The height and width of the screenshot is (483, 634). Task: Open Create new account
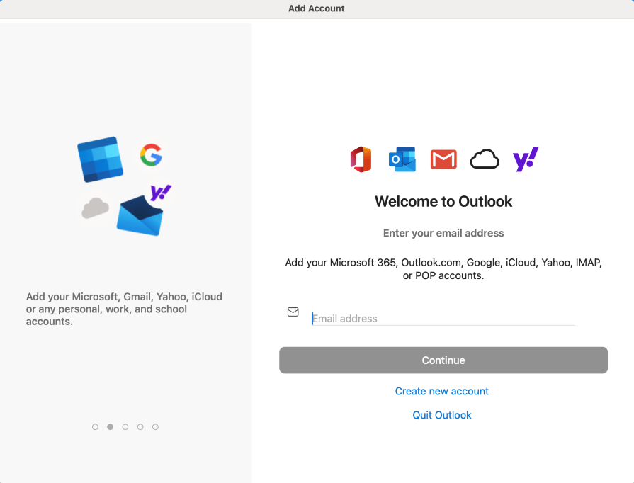point(441,391)
